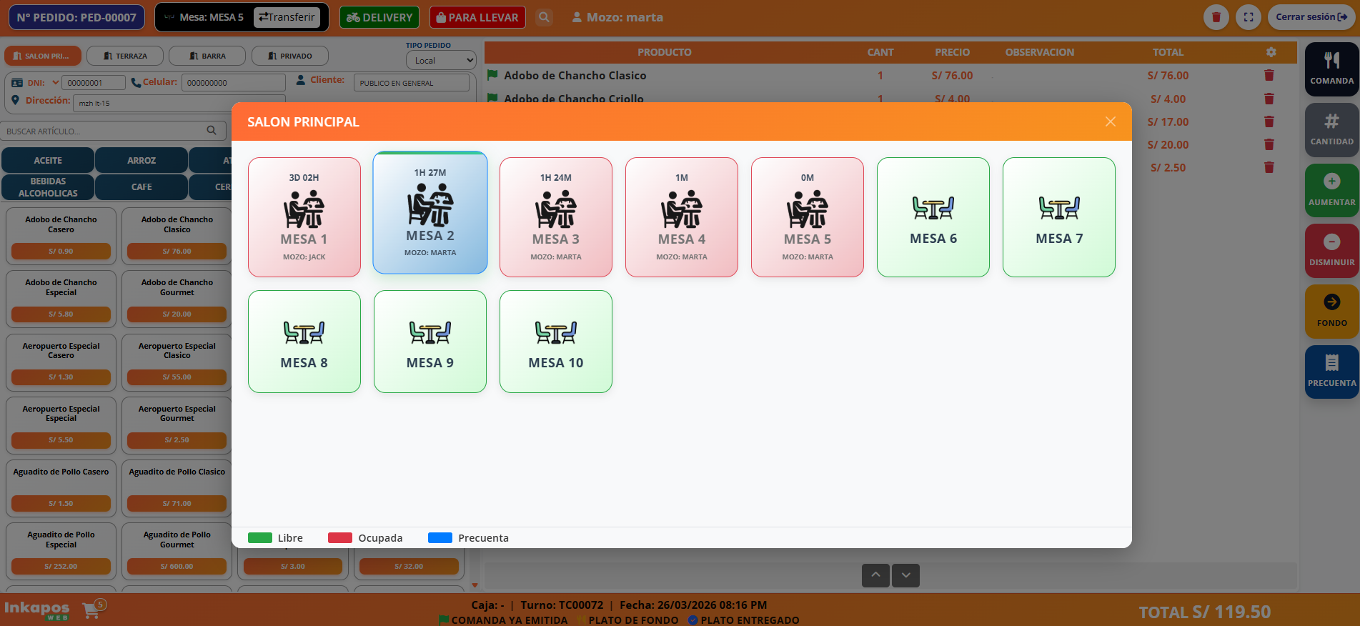Open the PRECUENTA receipt icon
The width and height of the screenshot is (1360, 626).
[1331, 364]
